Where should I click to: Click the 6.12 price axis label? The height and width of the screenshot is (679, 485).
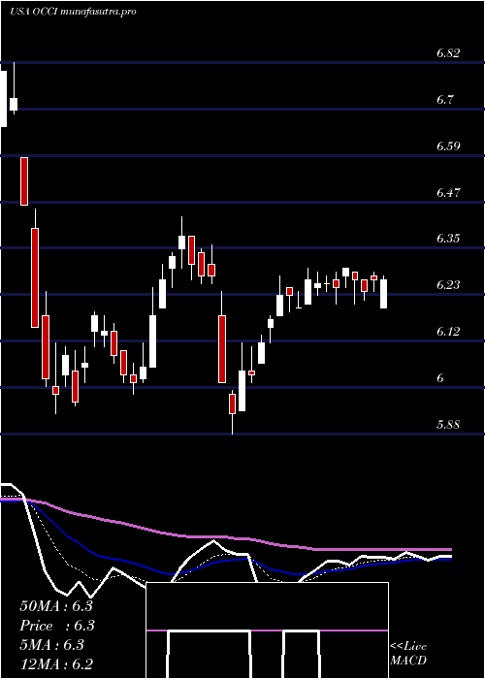[x=448, y=332]
